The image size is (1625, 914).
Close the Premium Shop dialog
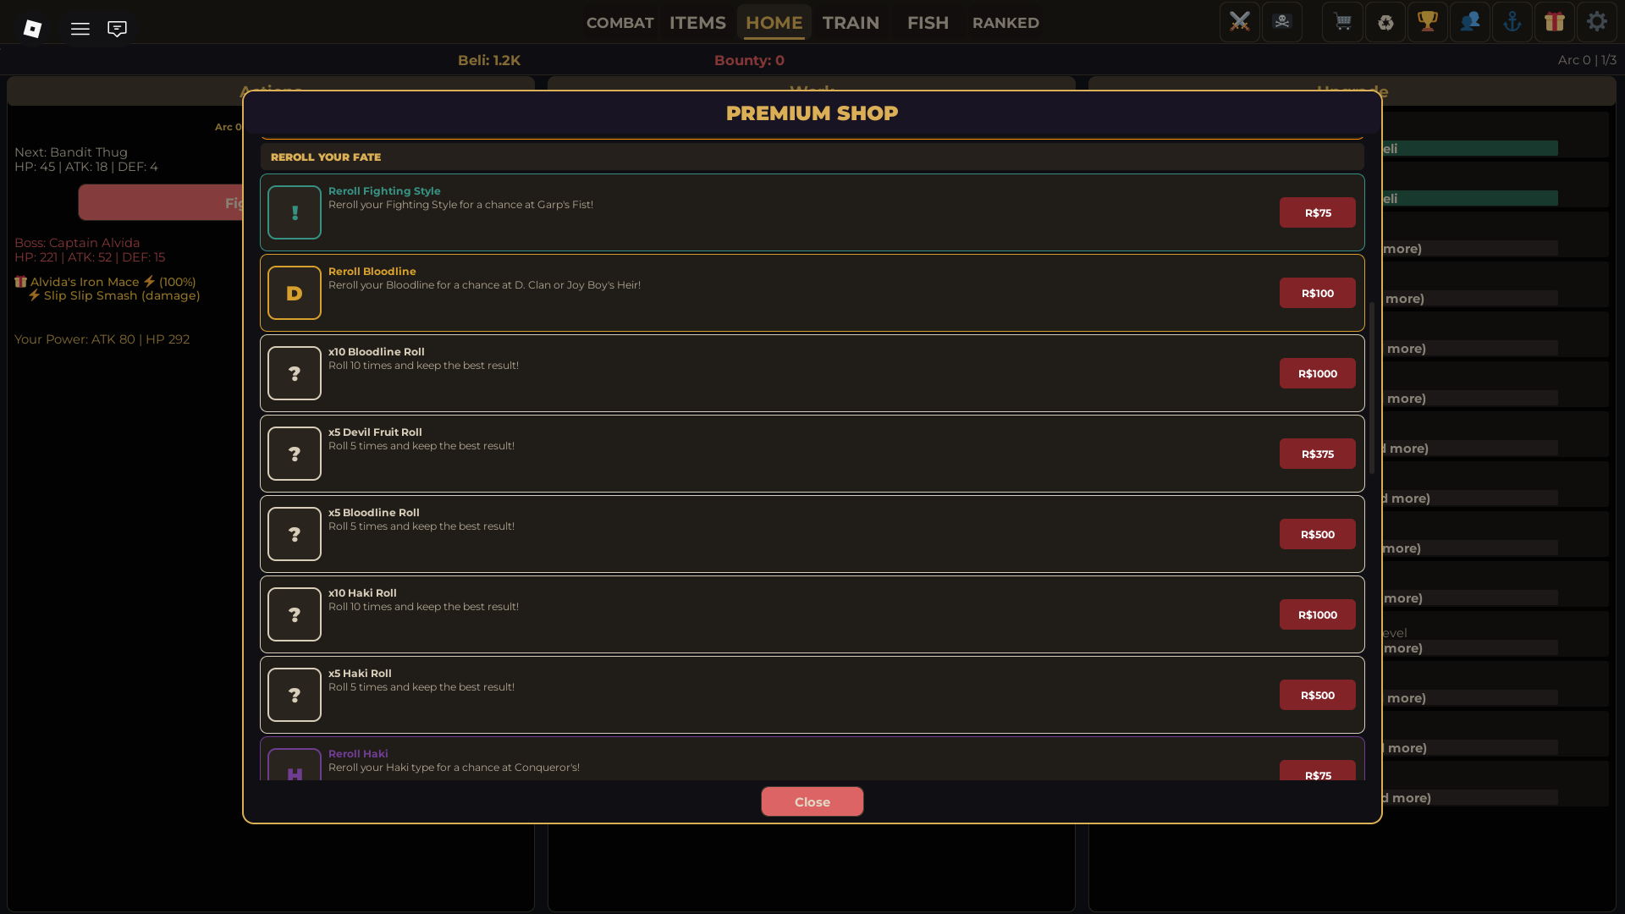pyautogui.click(x=812, y=801)
